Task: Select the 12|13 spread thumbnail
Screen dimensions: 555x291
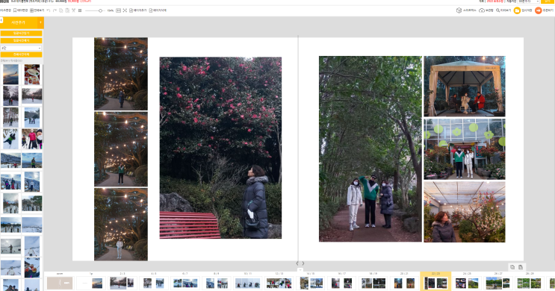Action: 279,283
